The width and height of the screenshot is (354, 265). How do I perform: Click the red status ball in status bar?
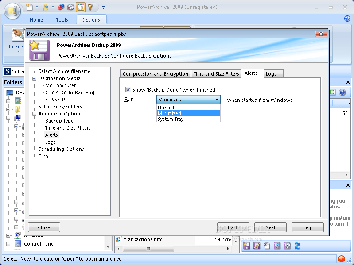pyautogui.click(x=342, y=258)
